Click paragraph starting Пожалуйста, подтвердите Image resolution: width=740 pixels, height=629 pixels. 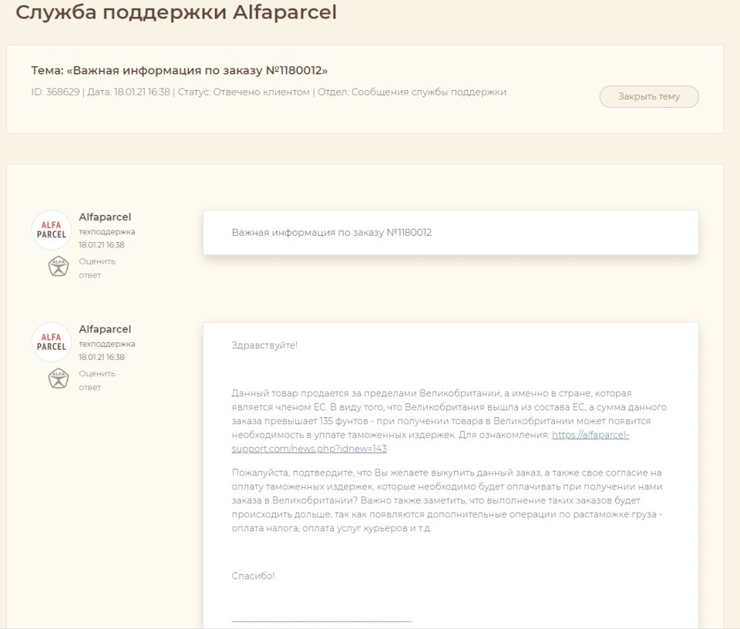coord(447,500)
